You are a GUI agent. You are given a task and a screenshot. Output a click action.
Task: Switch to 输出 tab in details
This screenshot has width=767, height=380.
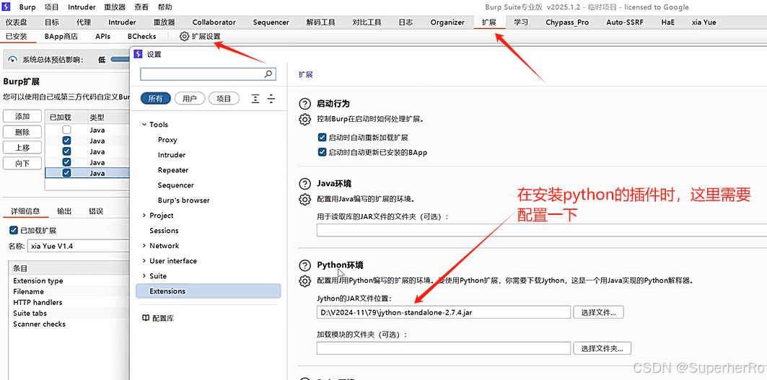tap(64, 211)
